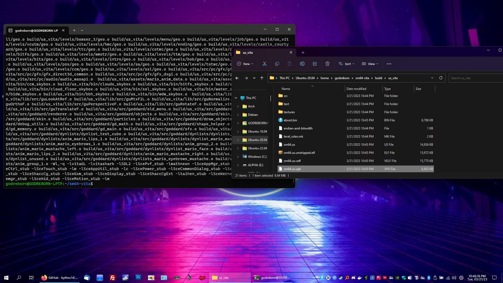Viewport: 503px width, 283px height.
Task: Select the eboot.bin file
Action: tap(356, 120)
